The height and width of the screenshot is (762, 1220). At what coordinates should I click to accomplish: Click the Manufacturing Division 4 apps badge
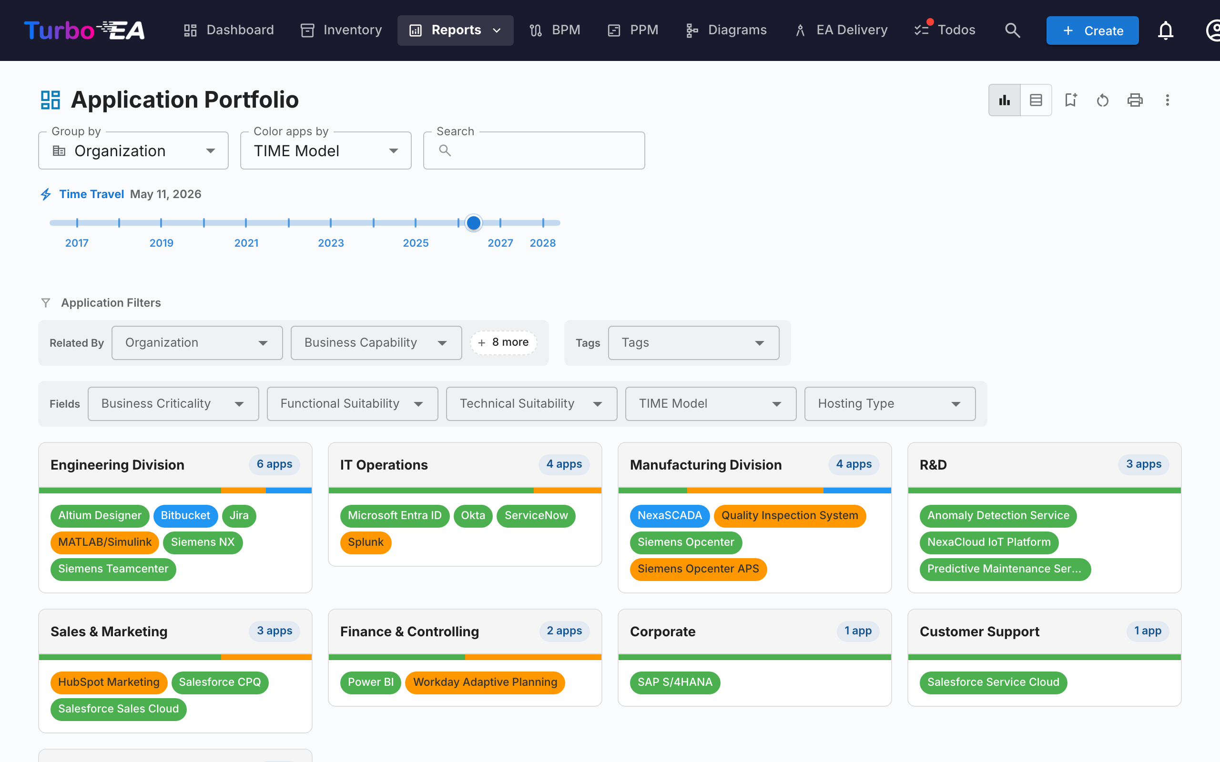pos(854,464)
